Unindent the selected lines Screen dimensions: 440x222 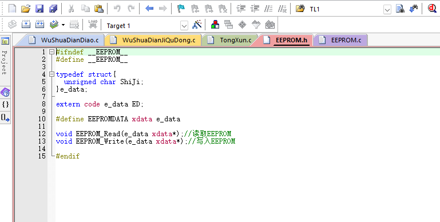pos(255,9)
